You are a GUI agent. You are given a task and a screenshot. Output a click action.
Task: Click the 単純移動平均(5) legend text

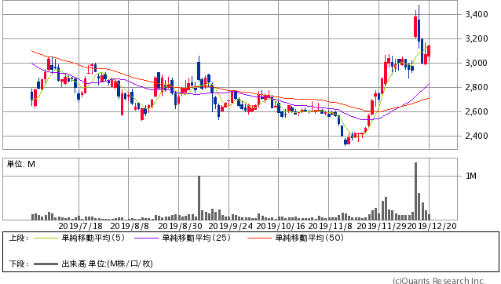(x=93, y=238)
